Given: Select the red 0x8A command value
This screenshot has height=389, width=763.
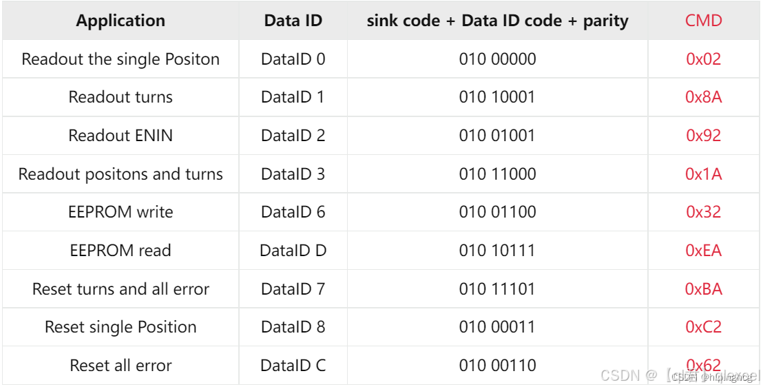Looking at the screenshot, I should (704, 97).
